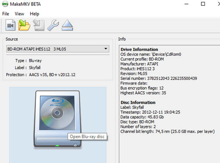Click the Type Blu-ray text

tap(35, 60)
